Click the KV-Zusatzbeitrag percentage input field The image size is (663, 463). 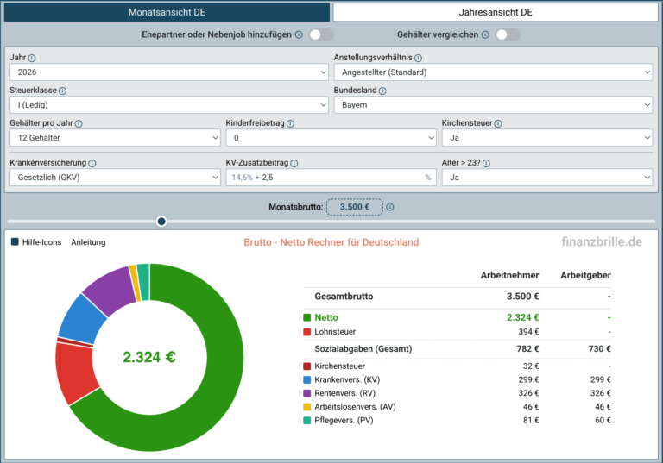pyautogui.click(x=331, y=178)
